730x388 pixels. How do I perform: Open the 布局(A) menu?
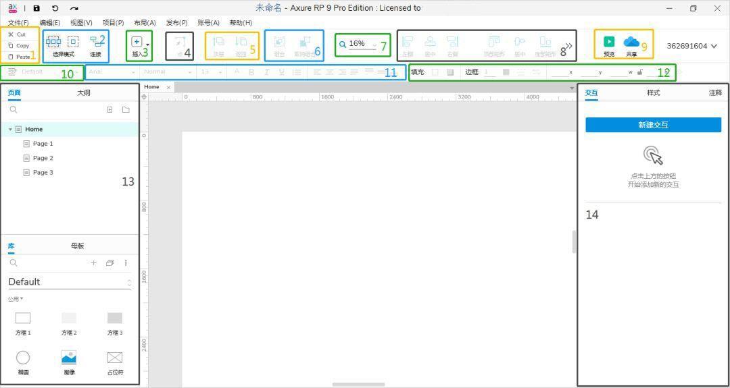145,22
